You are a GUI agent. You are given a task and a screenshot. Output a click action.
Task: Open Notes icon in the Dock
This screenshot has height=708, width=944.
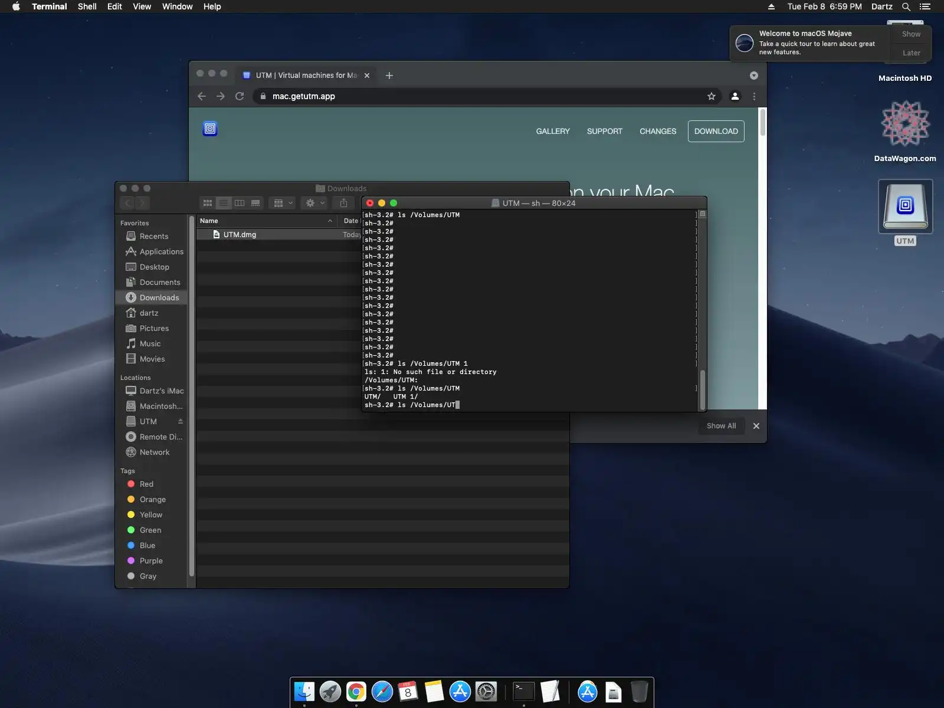434,691
